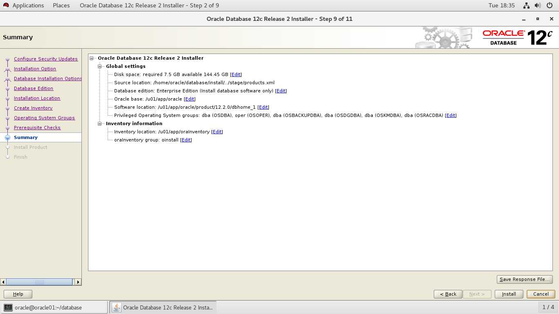Screen dimensions: 559x314
Task: Click the sidebar horizontal scrollbar thumb
Action: (39, 282)
